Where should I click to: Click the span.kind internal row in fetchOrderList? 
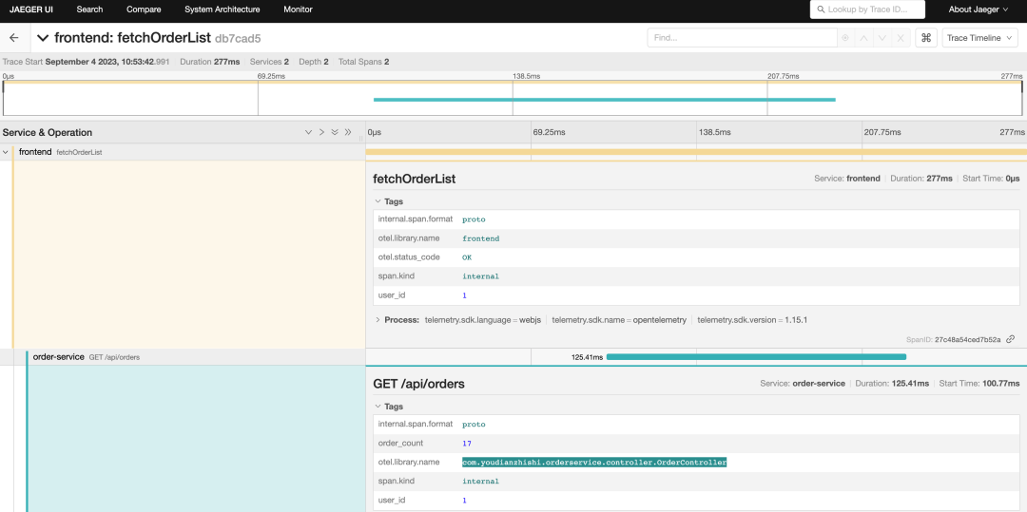(696, 276)
